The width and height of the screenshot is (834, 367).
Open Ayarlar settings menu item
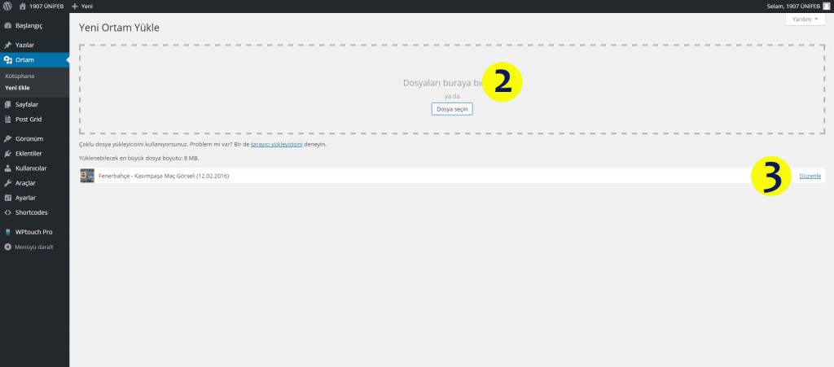[25, 198]
